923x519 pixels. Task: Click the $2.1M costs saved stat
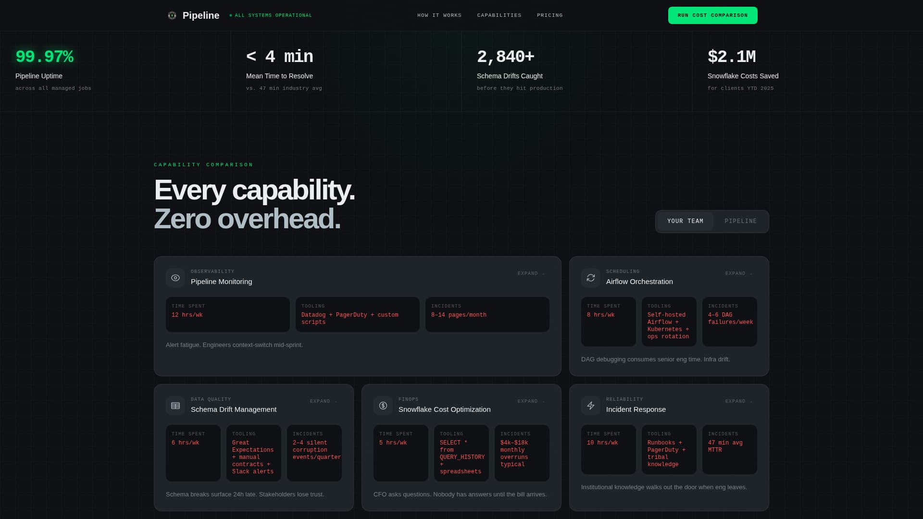tap(731, 57)
